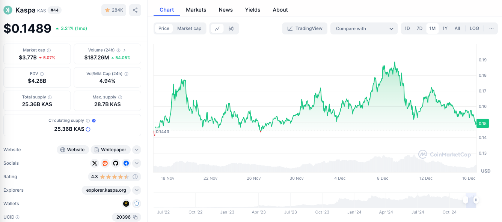Enable the LOG scale toggle
This screenshot has height=222, width=502.
pyautogui.click(x=474, y=28)
